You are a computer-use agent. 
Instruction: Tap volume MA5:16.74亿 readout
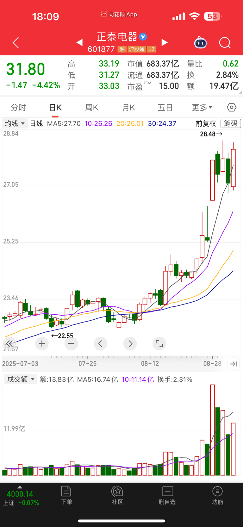tap(97, 380)
